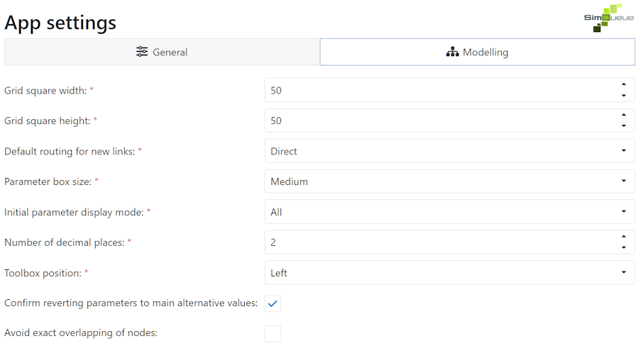Click the sliders icon on General tab
Viewport: 636px width, 348px height.
[x=142, y=52]
